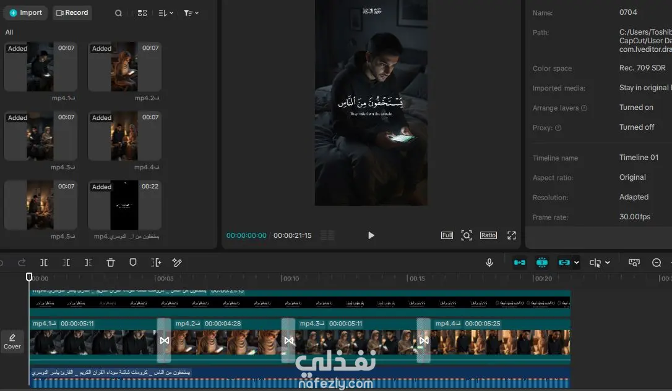Enter fullscreen preview mode
The image size is (672, 391).
tap(512, 235)
